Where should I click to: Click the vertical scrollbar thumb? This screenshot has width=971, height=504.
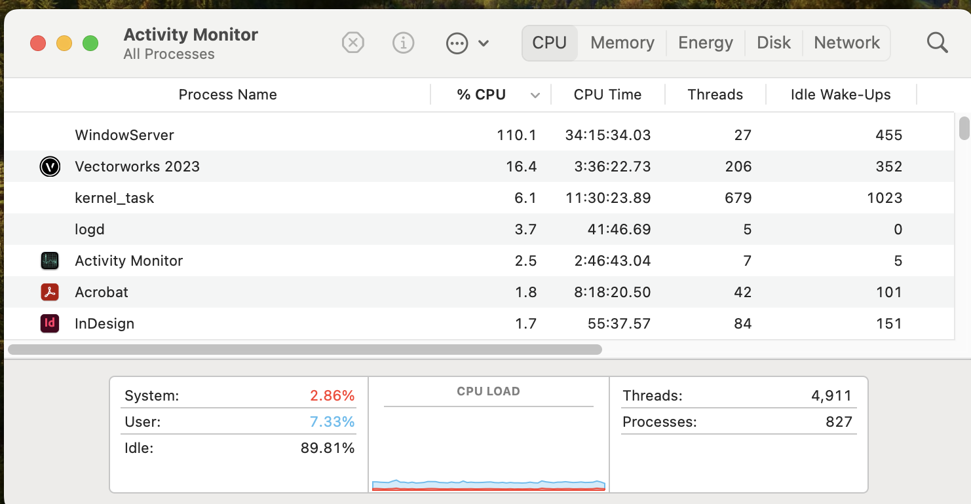pyautogui.click(x=964, y=128)
